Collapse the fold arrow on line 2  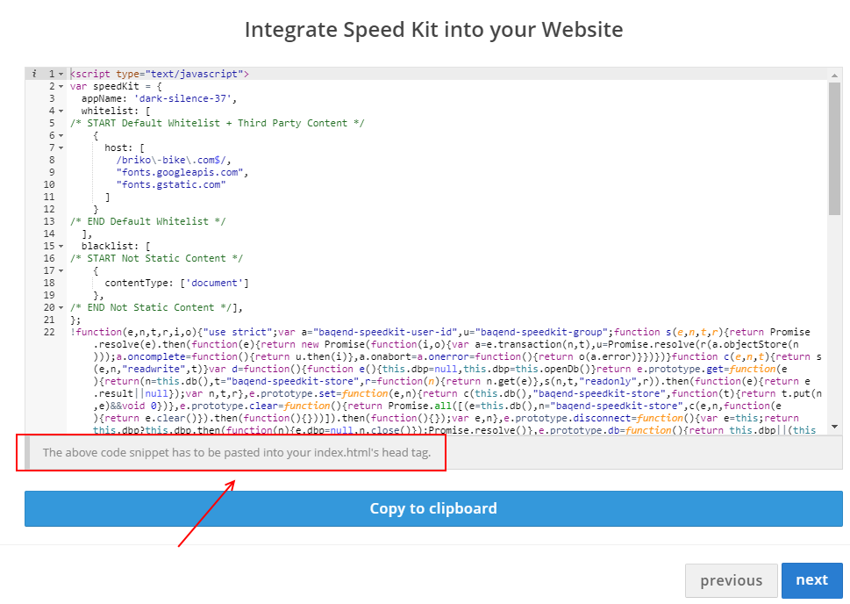(x=61, y=87)
